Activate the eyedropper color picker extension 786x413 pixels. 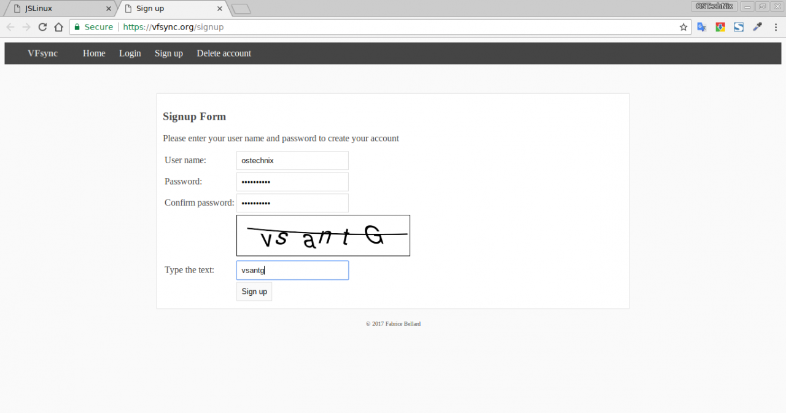tap(757, 27)
